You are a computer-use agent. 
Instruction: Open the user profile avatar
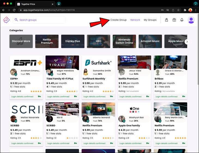click(x=191, y=20)
